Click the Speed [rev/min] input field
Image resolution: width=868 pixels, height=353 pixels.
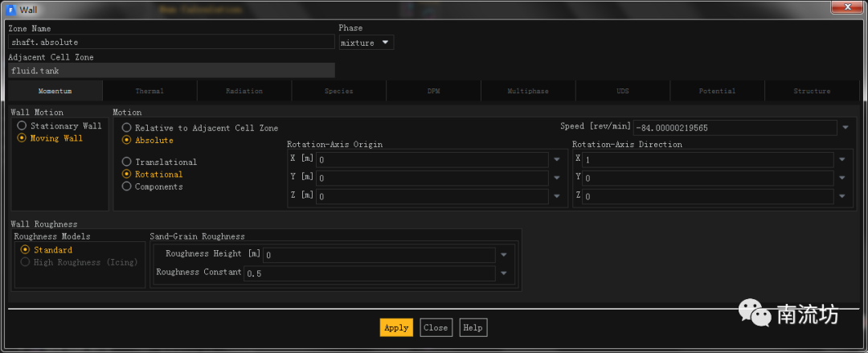735,128
